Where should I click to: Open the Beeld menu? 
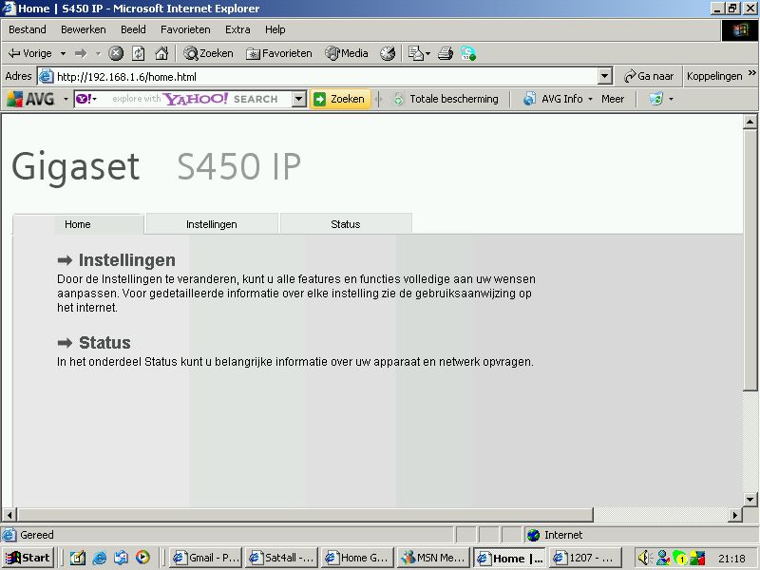(x=133, y=29)
